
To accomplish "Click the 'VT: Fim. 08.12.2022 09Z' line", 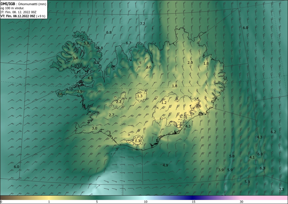I will pyautogui.click(x=18, y=16).
